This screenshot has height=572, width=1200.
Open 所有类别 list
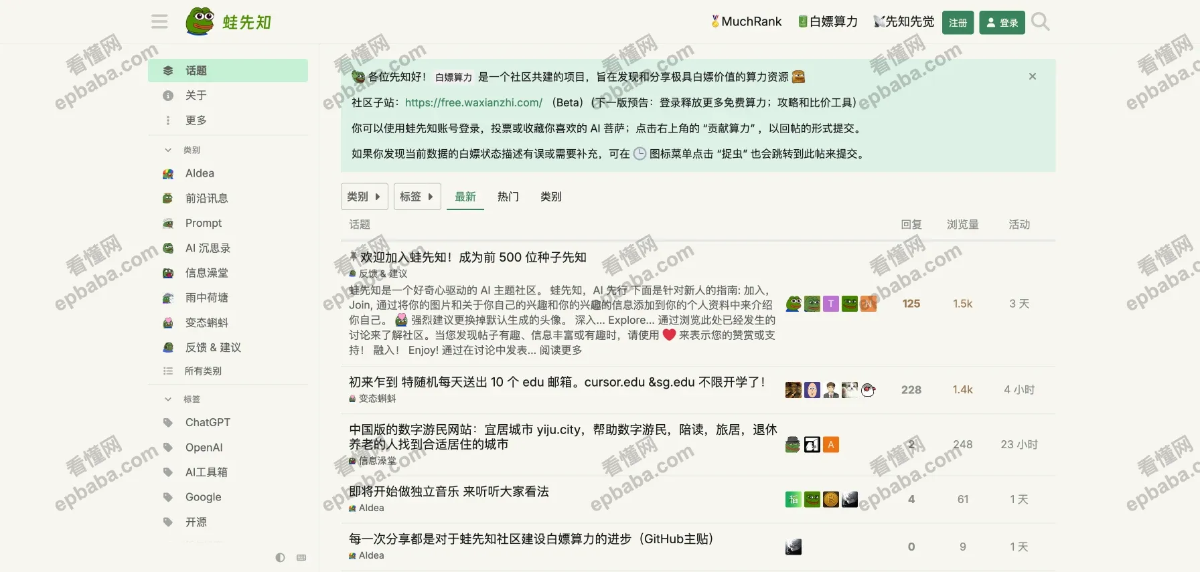point(228,371)
